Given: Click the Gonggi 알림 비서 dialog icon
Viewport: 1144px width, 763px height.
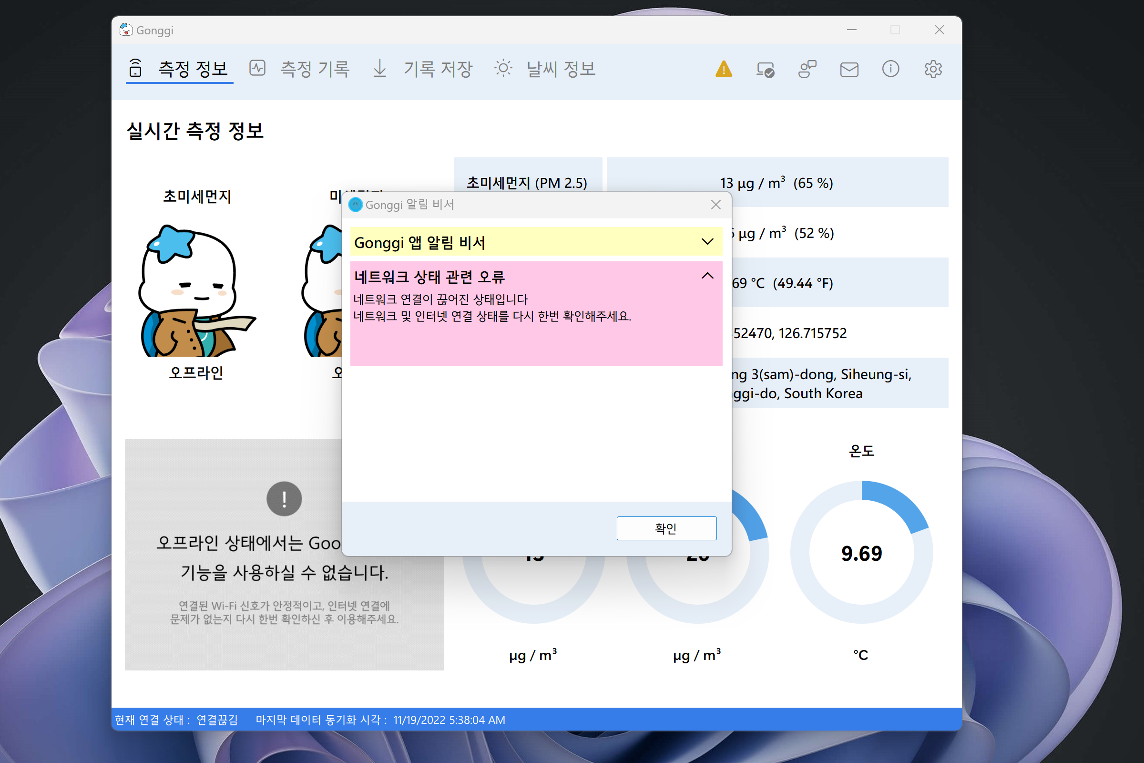Looking at the screenshot, I should pyautogui.click(x=356, y=205).
